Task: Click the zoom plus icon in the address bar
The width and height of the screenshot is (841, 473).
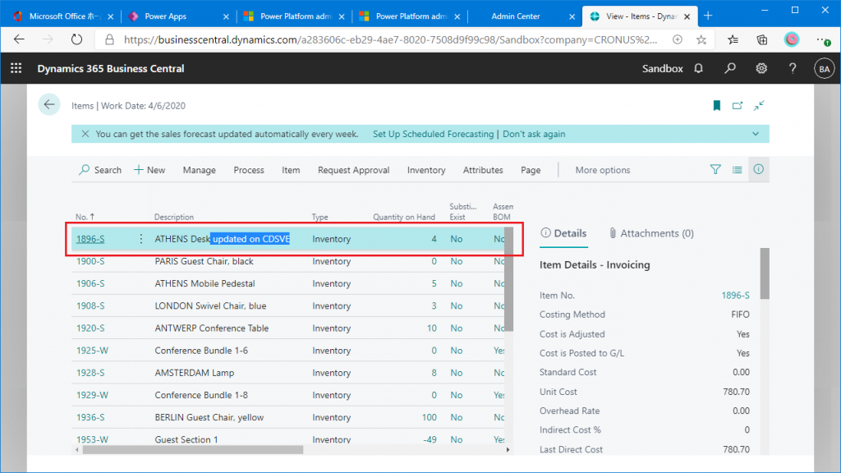Action: pos(678,39)
